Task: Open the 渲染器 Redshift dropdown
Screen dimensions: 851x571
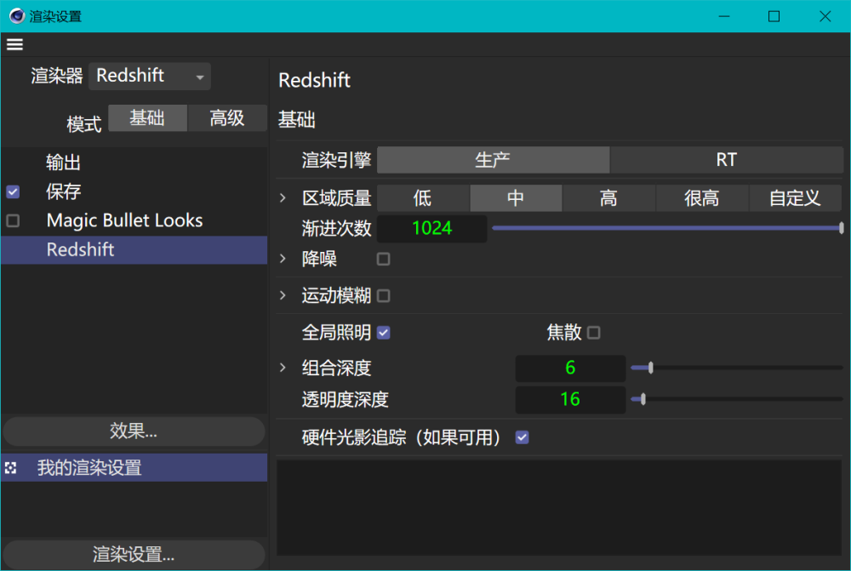Action: coord(150,76)
